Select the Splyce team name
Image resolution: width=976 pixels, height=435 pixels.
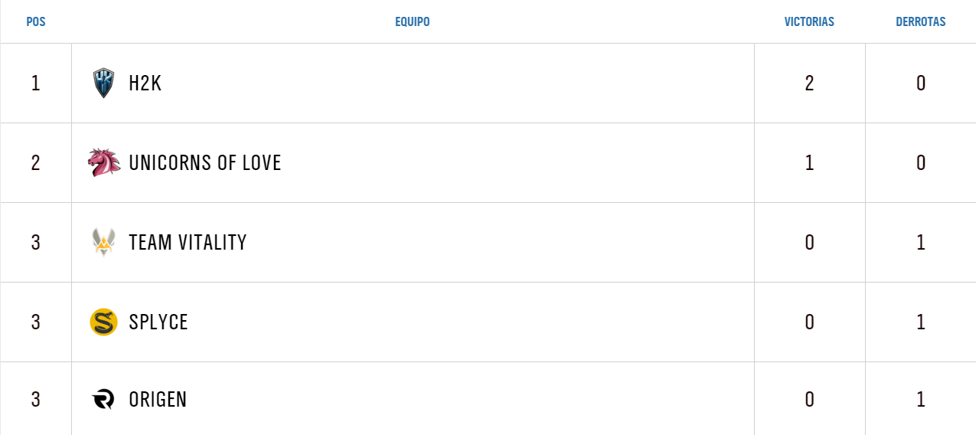(x=158, y=322)
